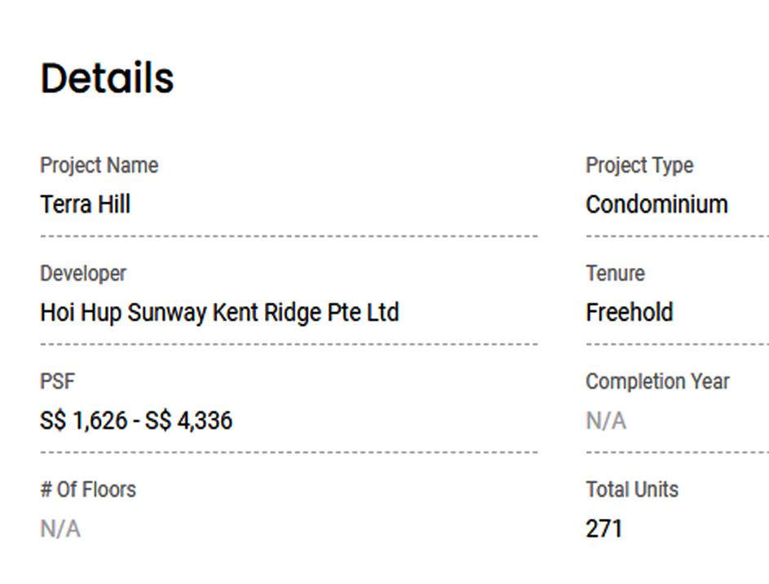Click the # Of Floors label
Image resolution: width=769 pixels, height=584 pixels.
coord(88,490)
